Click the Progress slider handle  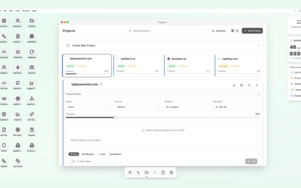pyautogui.click(x=115, y=118)
